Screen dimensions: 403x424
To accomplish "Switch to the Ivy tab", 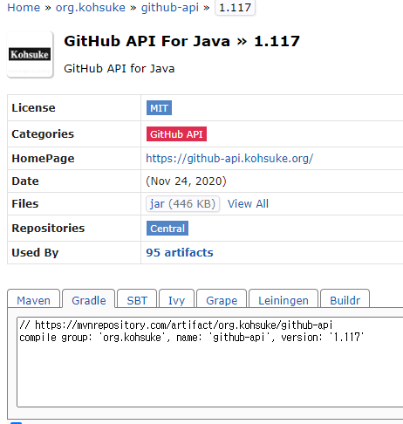I will (176, 299).
